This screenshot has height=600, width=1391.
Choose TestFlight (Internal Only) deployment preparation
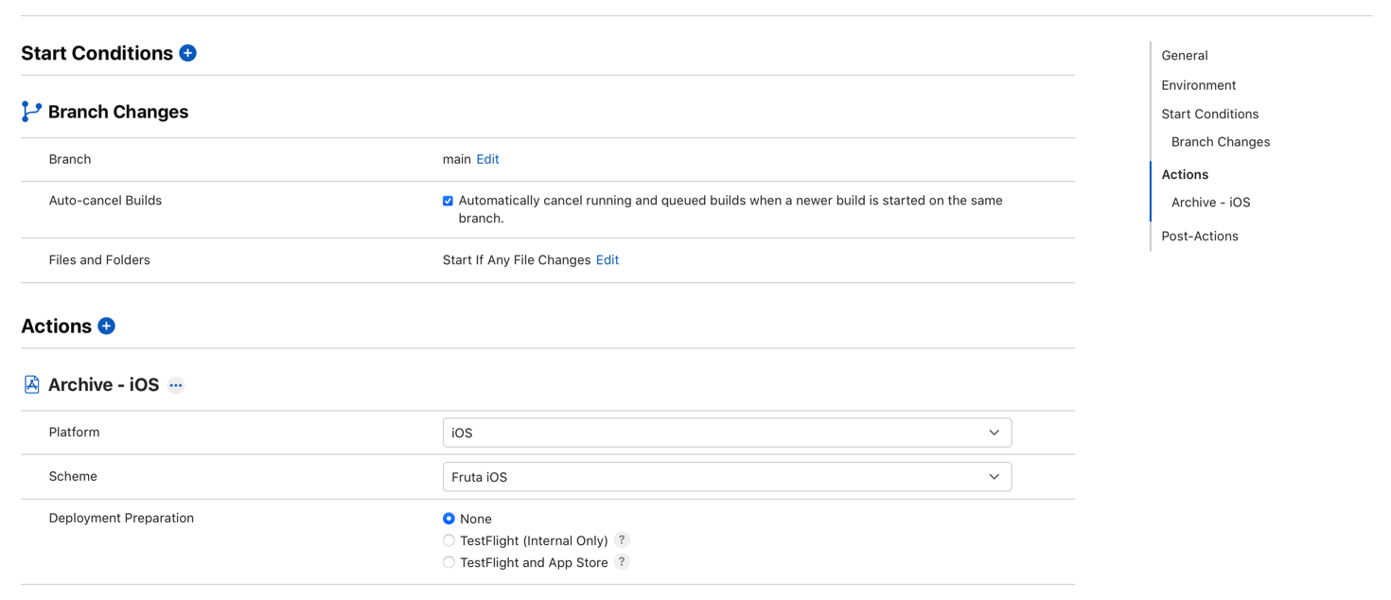click(x=449, y=539)
